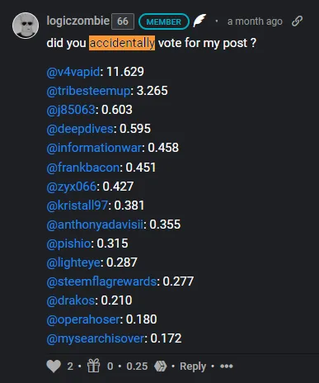This screenshot has width=319, height=383.
Task: Click the highlighted word accidentally
Action: pyautogui.click(x=122, y=43)
